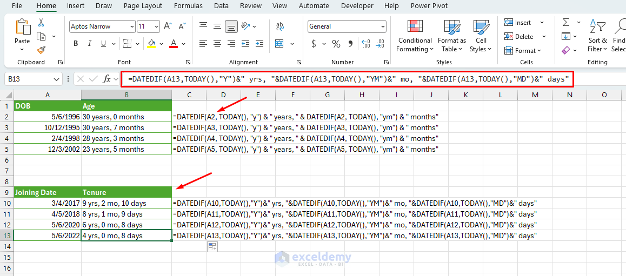Apply the yellow Fill Color
626x276 pixels.
tap(151, 43)
